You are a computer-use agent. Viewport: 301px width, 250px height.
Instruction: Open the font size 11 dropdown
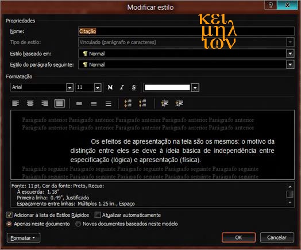click(98, 88)
